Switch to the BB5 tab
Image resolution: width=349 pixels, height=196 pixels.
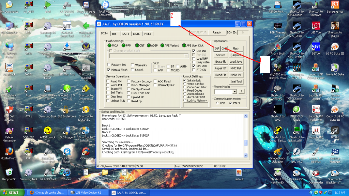pyautogui.click(x=114, y=34)
